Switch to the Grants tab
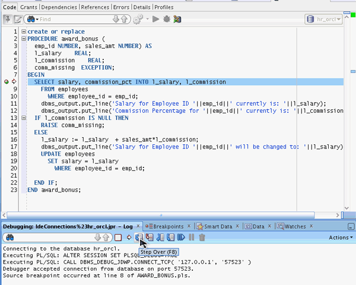This screenshot has width=356, height=285. (x=28, y=7)
